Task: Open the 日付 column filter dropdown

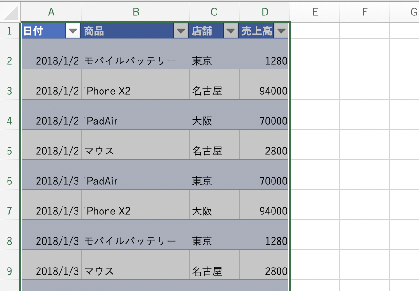Action: click(x=73, y=31)
